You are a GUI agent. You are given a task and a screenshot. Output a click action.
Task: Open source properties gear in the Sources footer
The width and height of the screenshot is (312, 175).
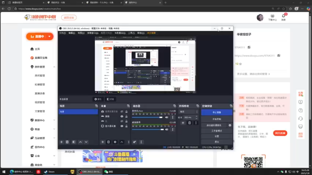[x=115, y=142]
